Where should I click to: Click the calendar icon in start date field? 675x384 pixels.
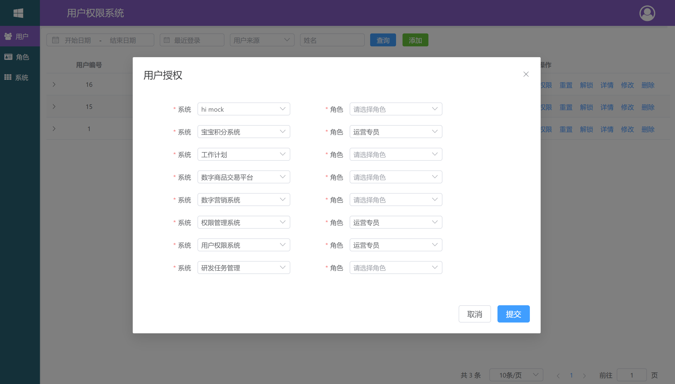pos(56,40)
